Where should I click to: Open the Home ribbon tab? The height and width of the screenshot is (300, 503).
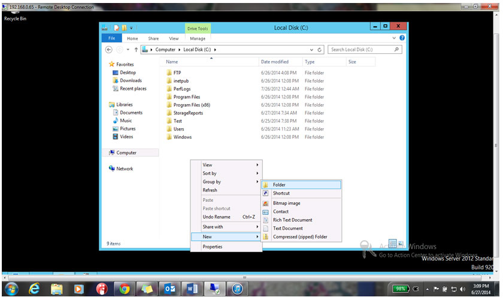click(x=132, y=38)
